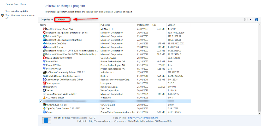Expand the view options dropdown arrow

[250, 19]
